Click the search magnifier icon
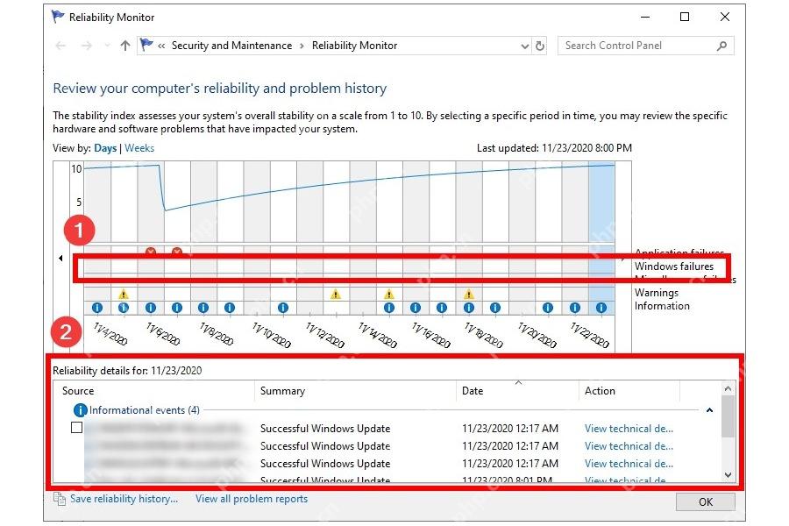This screenshot has width=789, height=526. tap(722, 46)
